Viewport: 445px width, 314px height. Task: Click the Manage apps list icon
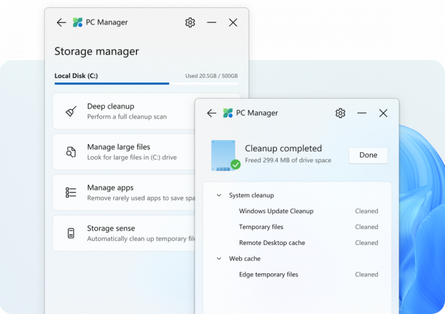(x=71, y=193)
